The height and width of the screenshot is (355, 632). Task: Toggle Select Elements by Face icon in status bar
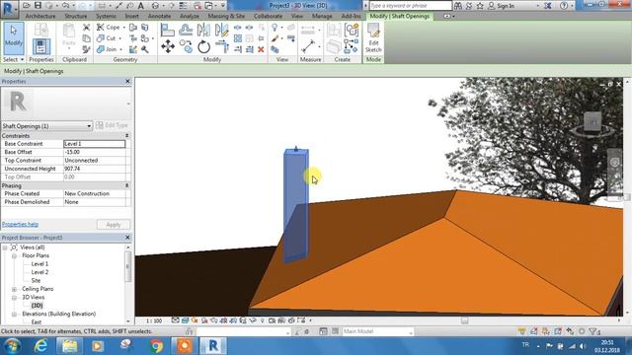point(558,331)
